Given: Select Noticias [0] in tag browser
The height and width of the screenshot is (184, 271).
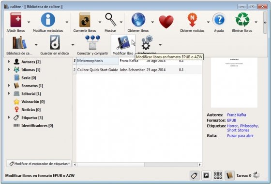Looking at the screenshot, I should (31, 109).
